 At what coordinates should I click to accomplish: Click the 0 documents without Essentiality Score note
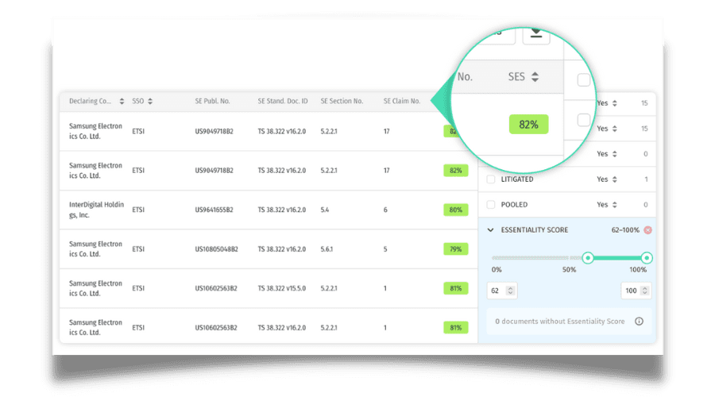pyautogui.click(x=560, y=322)
